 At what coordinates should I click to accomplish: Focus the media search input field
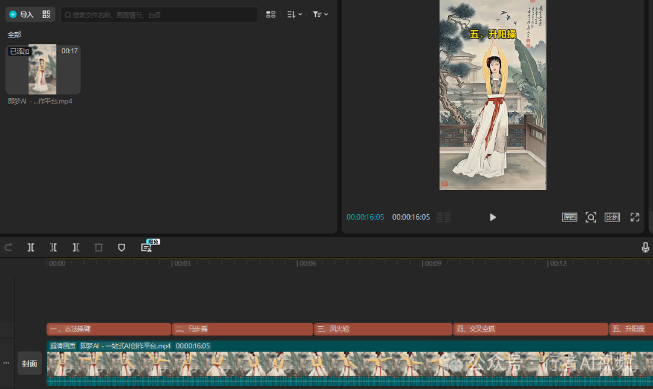[x=159, y=15]
